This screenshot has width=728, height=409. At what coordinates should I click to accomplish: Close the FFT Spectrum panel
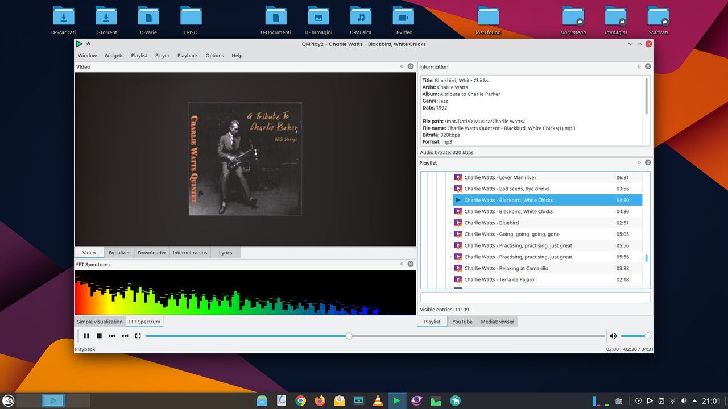click(411, 264)
